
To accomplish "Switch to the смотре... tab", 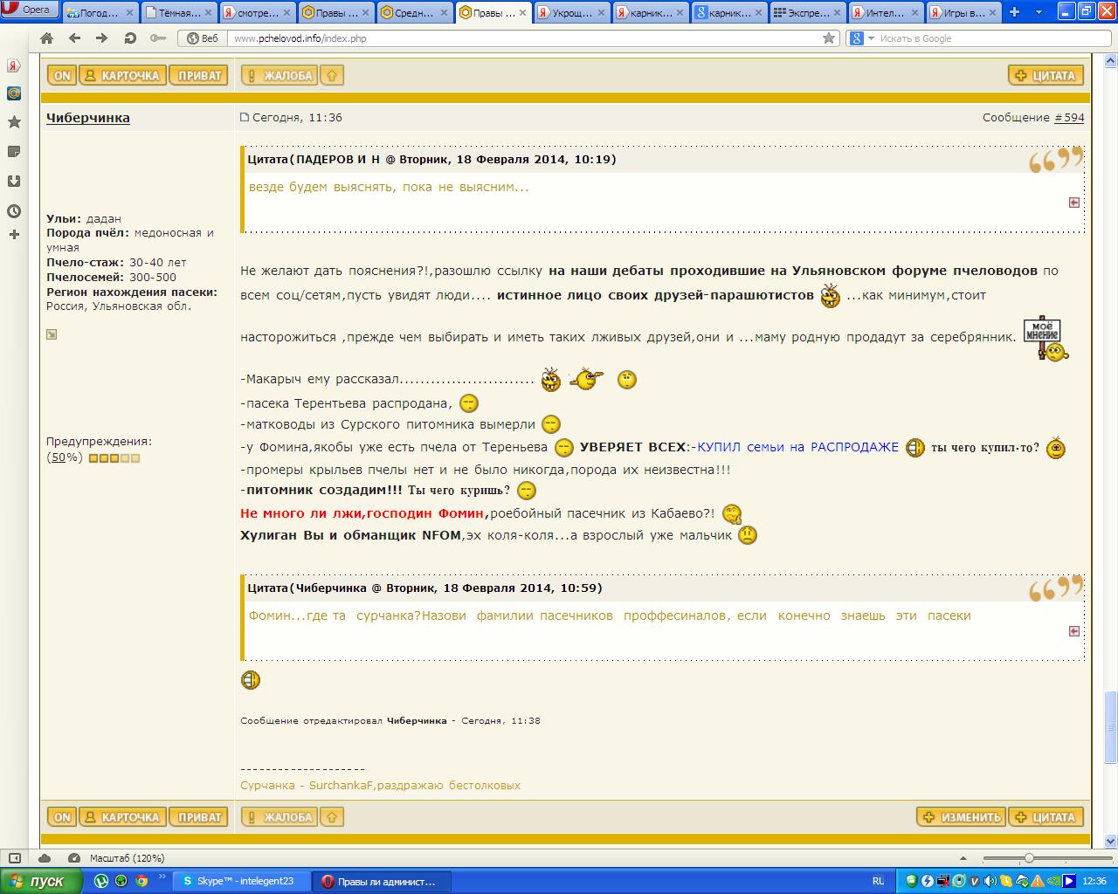I will click(x=259, y=12).
